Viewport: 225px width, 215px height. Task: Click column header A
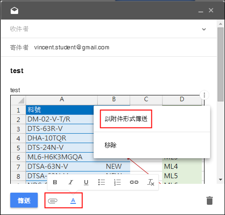click(x=62, y=99)
